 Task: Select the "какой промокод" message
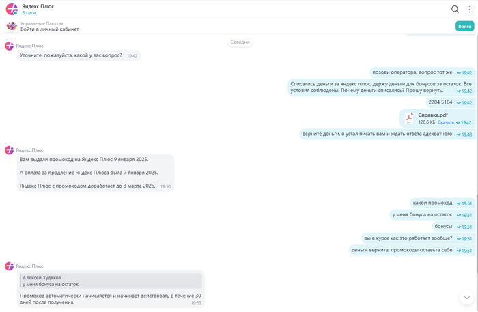click(x=433, y=203)
